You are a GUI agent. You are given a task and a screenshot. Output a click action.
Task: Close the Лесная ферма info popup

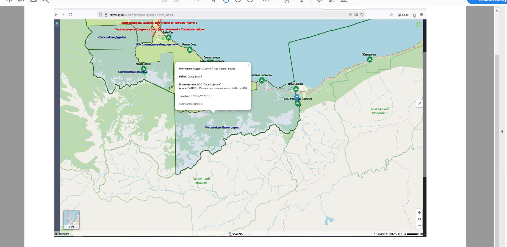click(248, 65)
